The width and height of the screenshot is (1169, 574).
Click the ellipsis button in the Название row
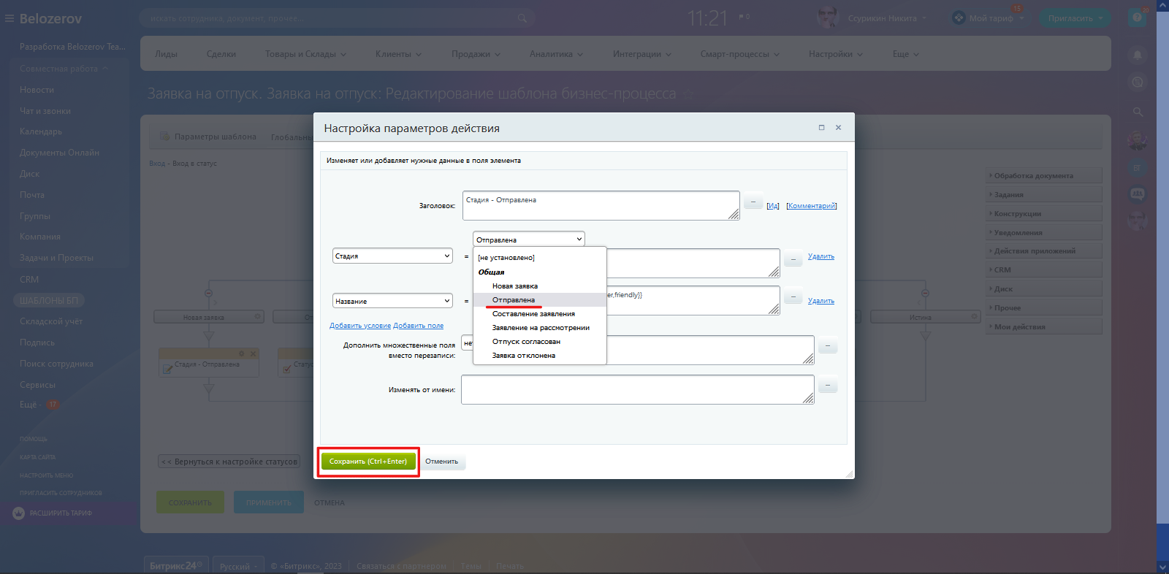[x=793, y=296]
